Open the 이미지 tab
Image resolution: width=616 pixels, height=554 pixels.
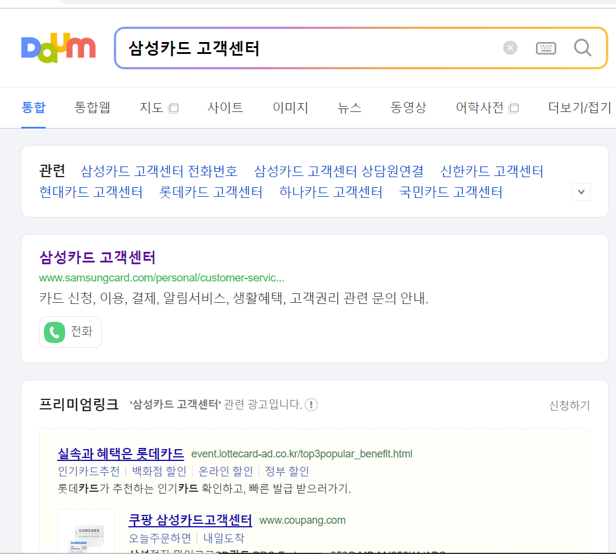[291, 107]
